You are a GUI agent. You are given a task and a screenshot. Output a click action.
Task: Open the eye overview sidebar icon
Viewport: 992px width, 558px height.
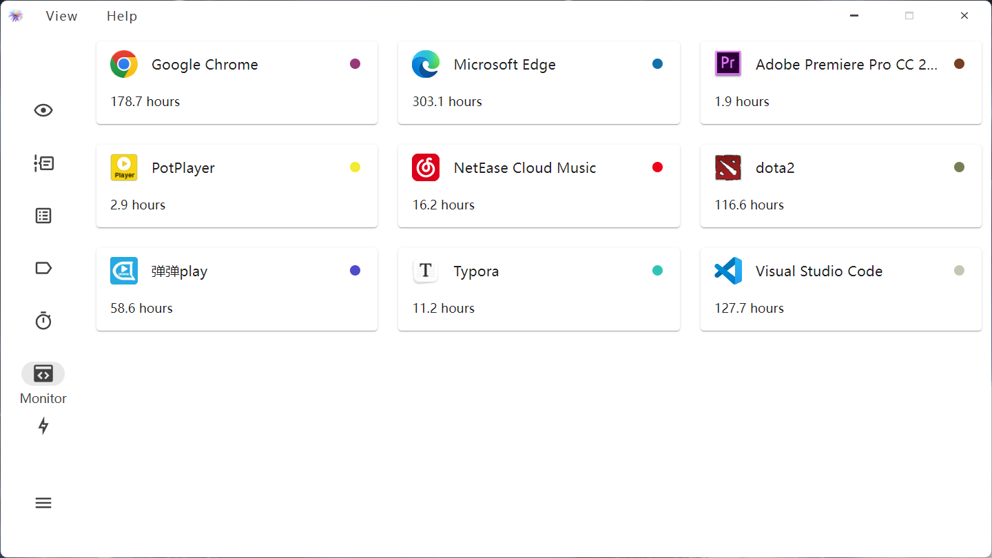coord(43,110)
